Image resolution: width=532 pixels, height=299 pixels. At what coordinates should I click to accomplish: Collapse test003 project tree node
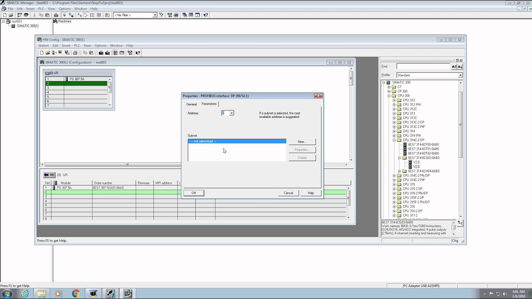point(3,21)
